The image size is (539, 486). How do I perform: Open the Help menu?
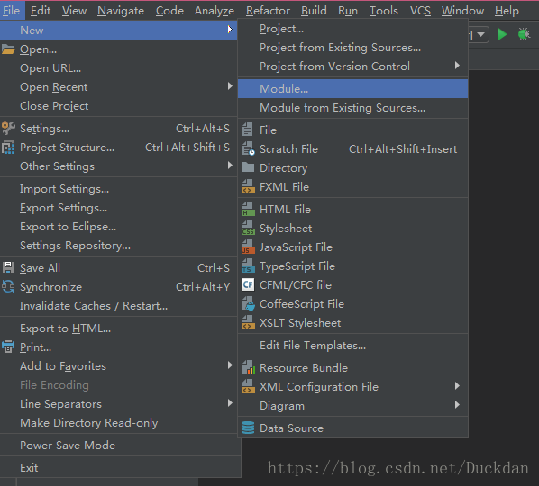(x=507, y=11)
